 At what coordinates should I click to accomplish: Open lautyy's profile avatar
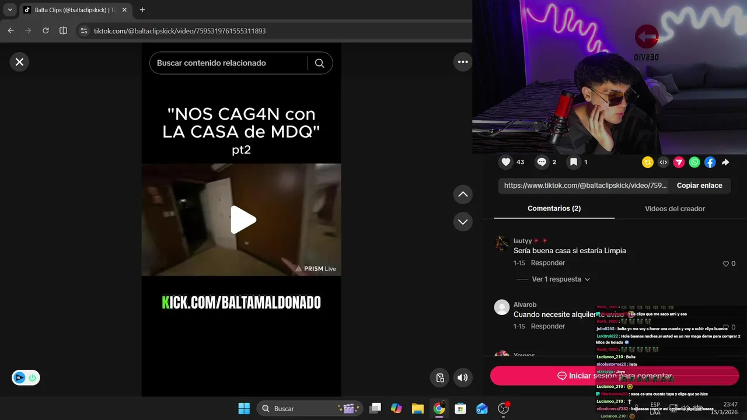pyautogui.click(x=502, y=244)
